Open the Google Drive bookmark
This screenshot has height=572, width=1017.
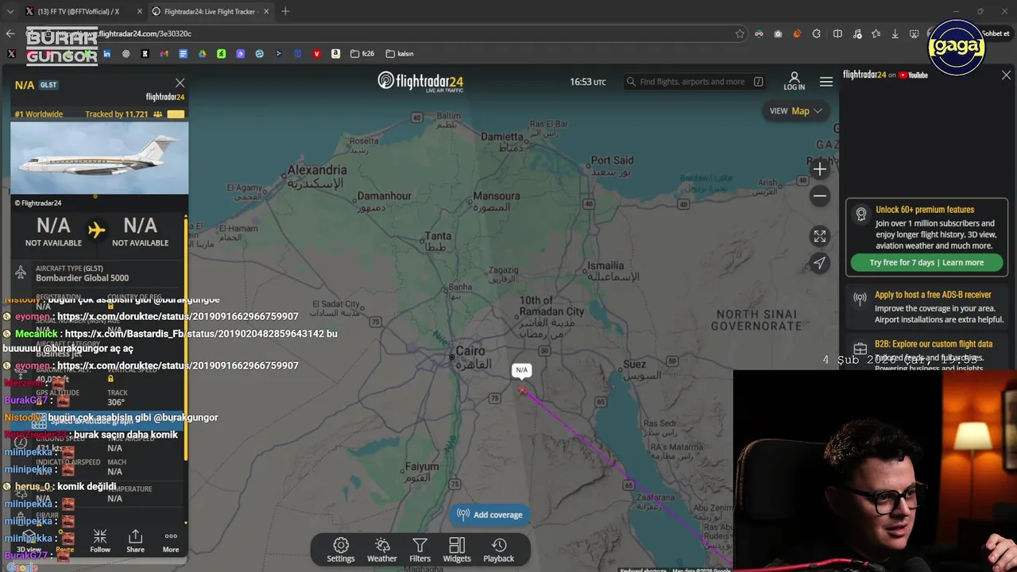coord(202,54)
